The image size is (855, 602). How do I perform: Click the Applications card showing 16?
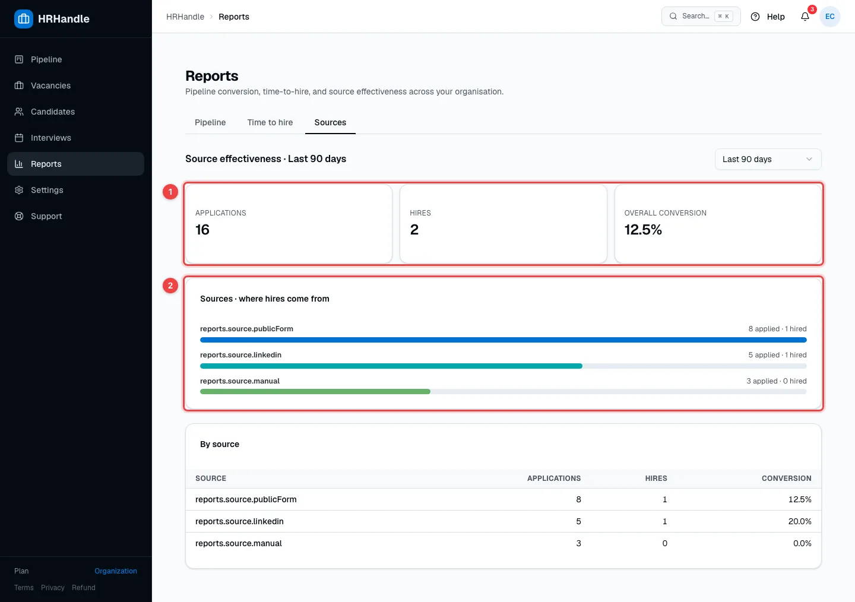(289, 224)
